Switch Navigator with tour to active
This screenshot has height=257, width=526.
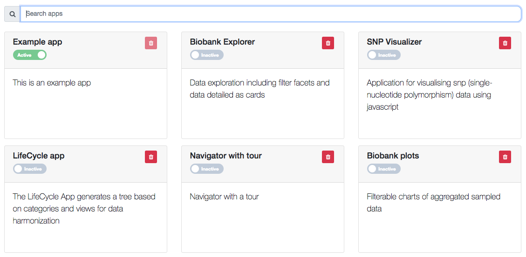pos(207,169)
